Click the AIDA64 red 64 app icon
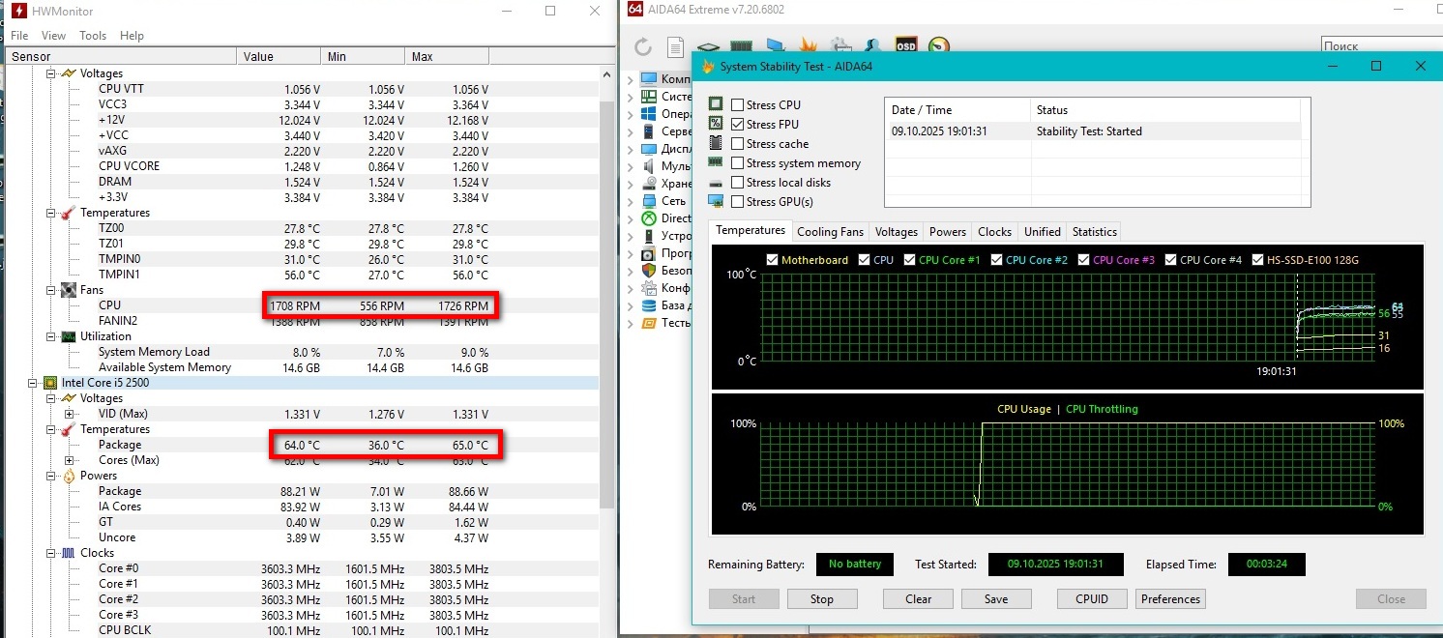 click(x=634, y=9)
